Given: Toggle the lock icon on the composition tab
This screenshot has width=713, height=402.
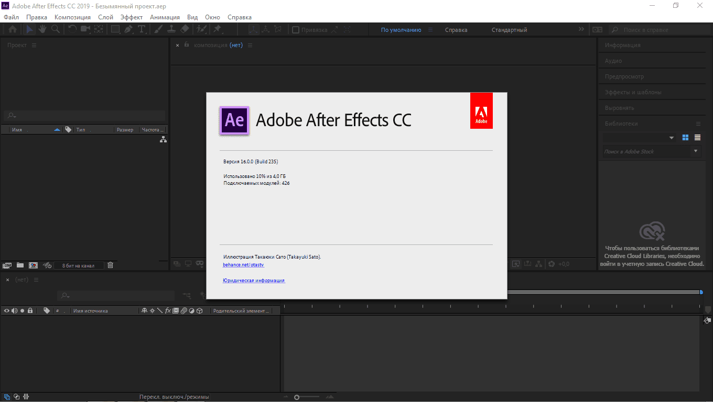Looking at the screenshot, I should pyautogui.click(x=186, y=45).
